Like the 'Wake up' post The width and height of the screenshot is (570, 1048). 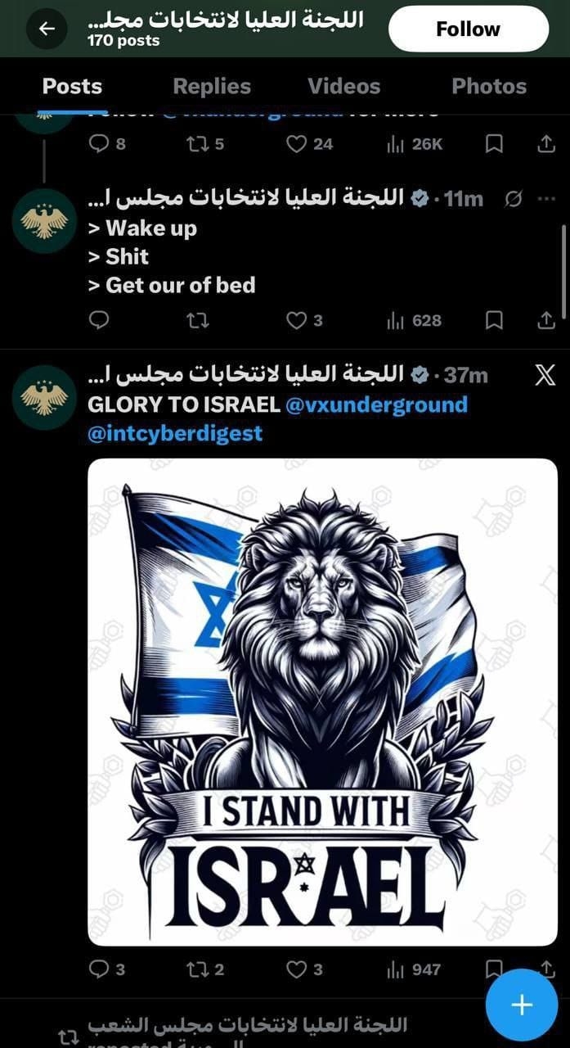(x=303, y=320)
